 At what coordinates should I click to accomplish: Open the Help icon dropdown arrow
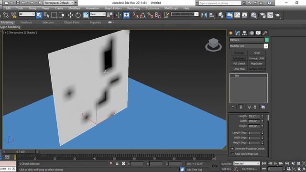[x=273, y=3]
